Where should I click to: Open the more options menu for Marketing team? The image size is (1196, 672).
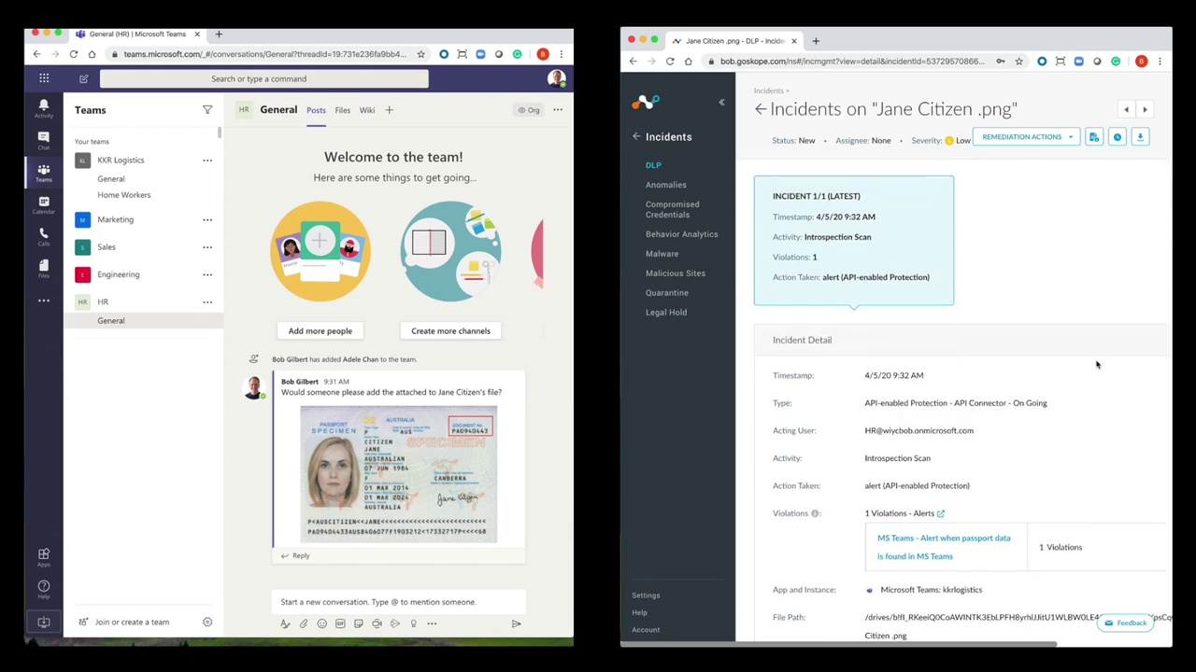pos(207,219)
